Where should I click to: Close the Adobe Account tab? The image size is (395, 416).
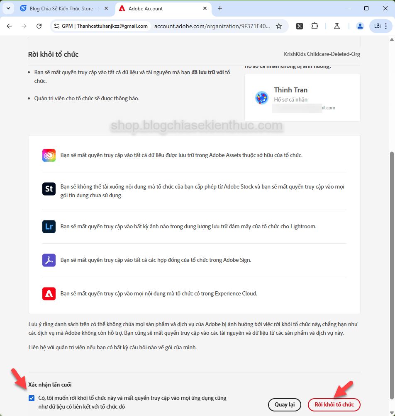coord(205,8)
